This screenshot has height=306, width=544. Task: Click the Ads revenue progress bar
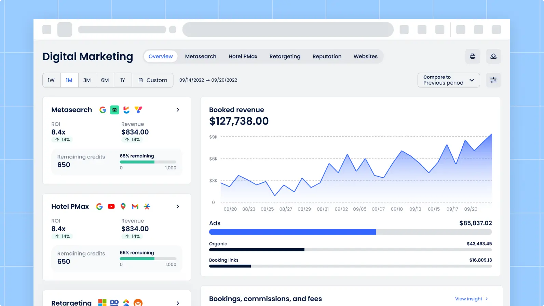(350, 232)
